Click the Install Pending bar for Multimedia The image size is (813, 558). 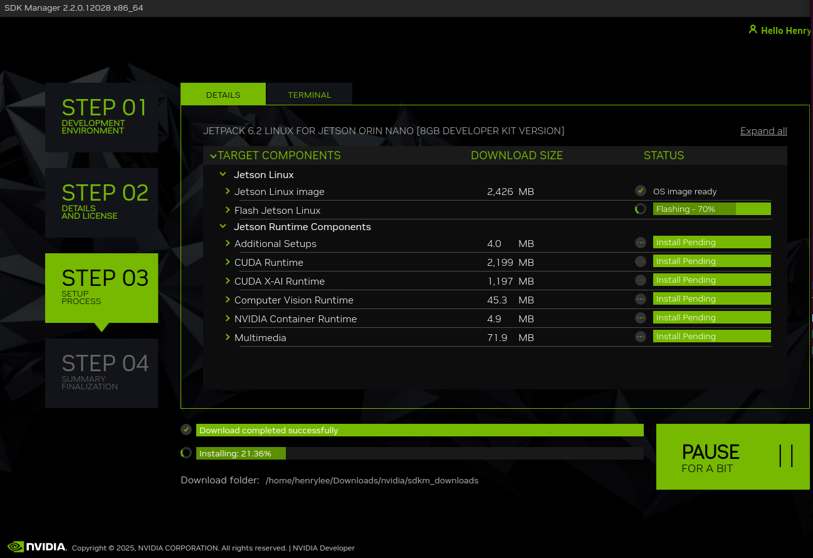pyautogui.click(x=712, y=336)
